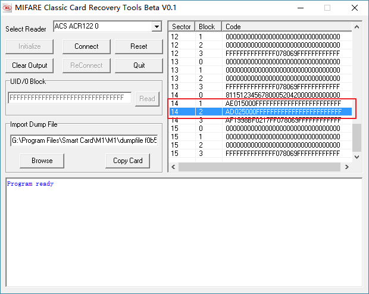
Task: Quit the application via Quit button
Action: pos(139,65)
